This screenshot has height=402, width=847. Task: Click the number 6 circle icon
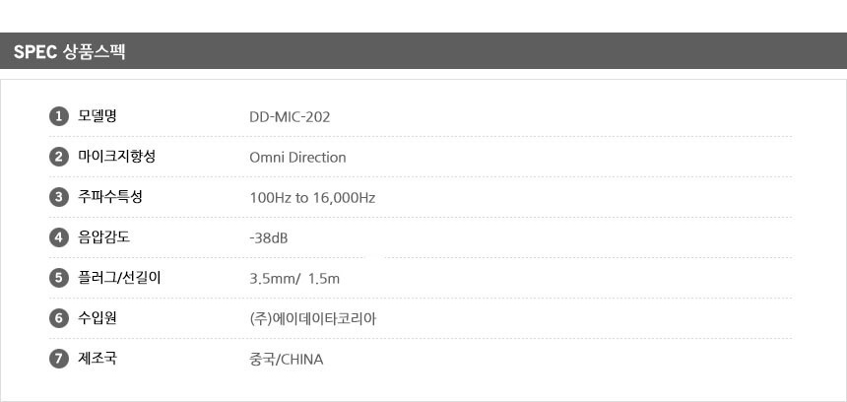(x=58, y=318)
